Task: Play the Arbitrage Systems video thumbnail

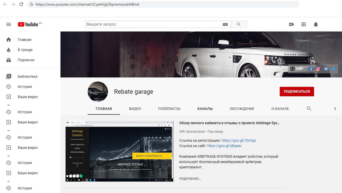Action: pyautogui.click(x=119, y=151)
